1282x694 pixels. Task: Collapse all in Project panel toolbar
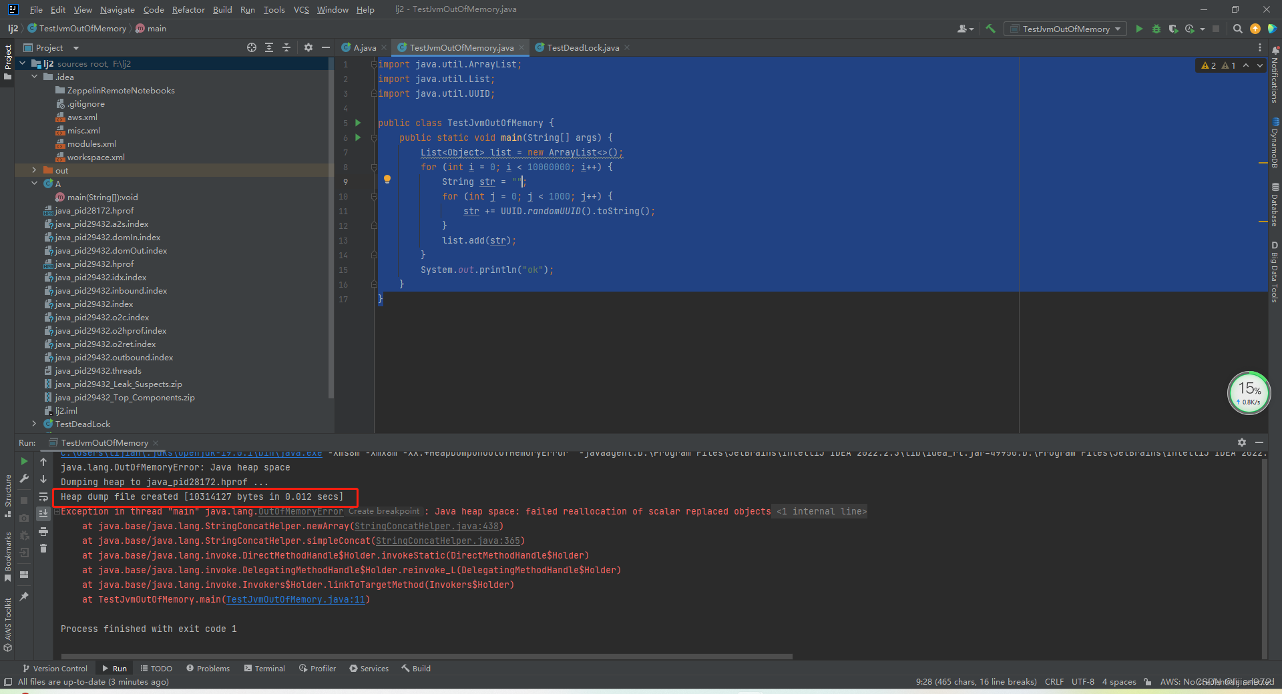pyautogui.click(x=286, y=47)
